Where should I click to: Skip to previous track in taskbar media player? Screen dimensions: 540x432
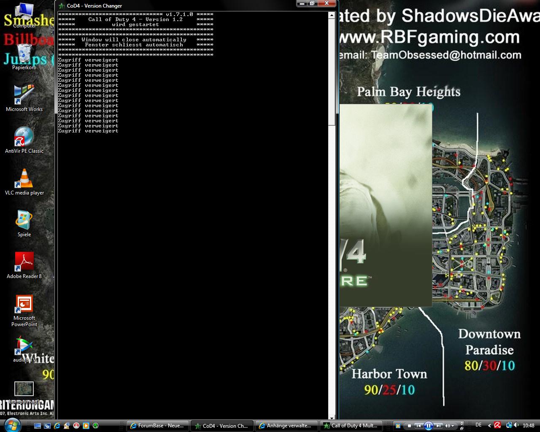pyautogui.click(x=418, y=426)
